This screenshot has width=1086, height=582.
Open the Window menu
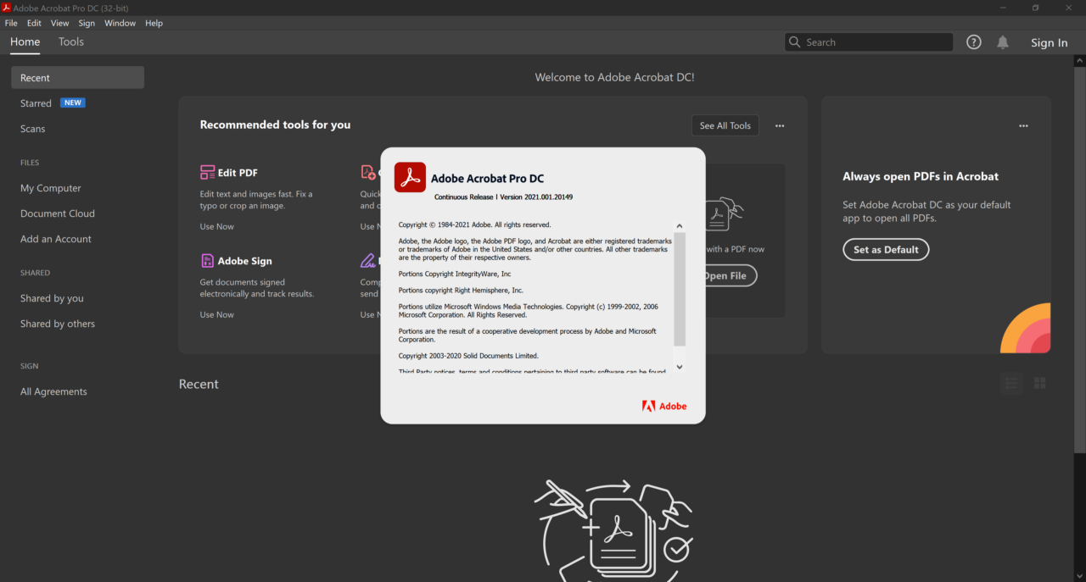[x=120, y=23]
